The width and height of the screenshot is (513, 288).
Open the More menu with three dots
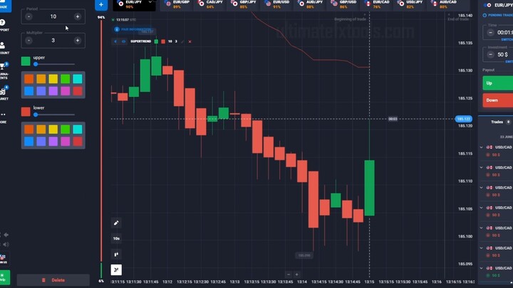coord(4,114)
